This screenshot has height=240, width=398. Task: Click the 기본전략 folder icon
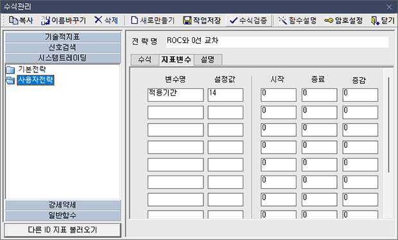(10, 70)
